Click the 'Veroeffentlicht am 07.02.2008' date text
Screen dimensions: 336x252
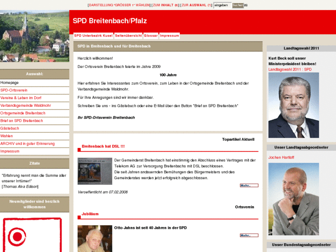103,192
